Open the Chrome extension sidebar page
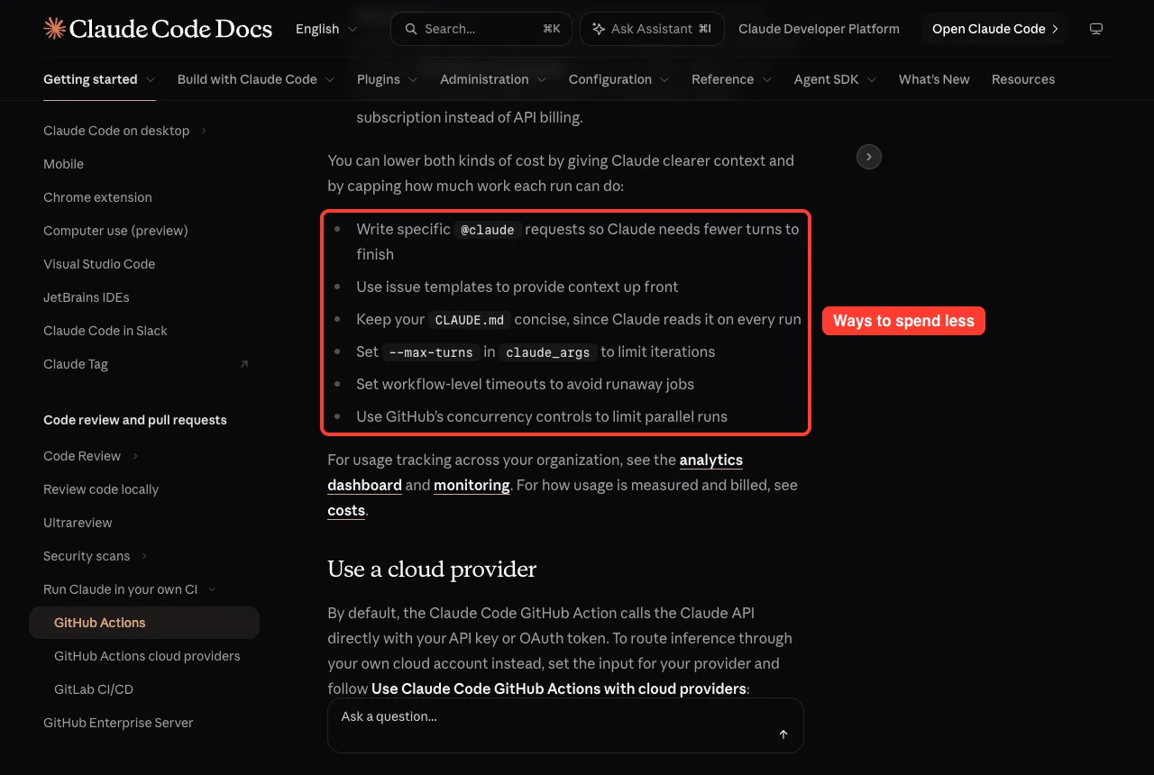Image resolution: width=1154 pixels, height=775 pixels. pos(97,197)
